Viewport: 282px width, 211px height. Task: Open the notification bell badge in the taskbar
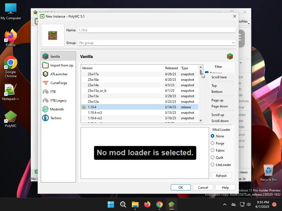click(x=274, y=204)
